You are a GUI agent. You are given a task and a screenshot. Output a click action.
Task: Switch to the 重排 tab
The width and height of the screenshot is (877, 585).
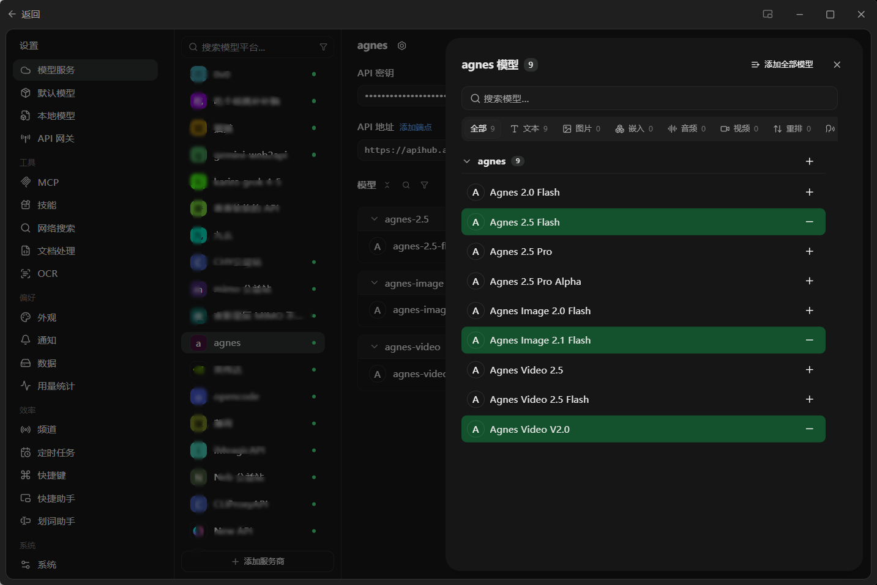[x=792, y=128]
